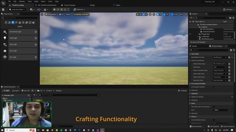Click the Outliner settings gear icon
Viewport: 236px width, 132px height.
pos(233,18)
